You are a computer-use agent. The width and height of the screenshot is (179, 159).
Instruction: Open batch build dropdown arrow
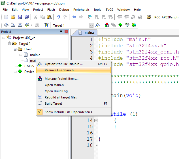pyautogui.click(x=31, y=25)
